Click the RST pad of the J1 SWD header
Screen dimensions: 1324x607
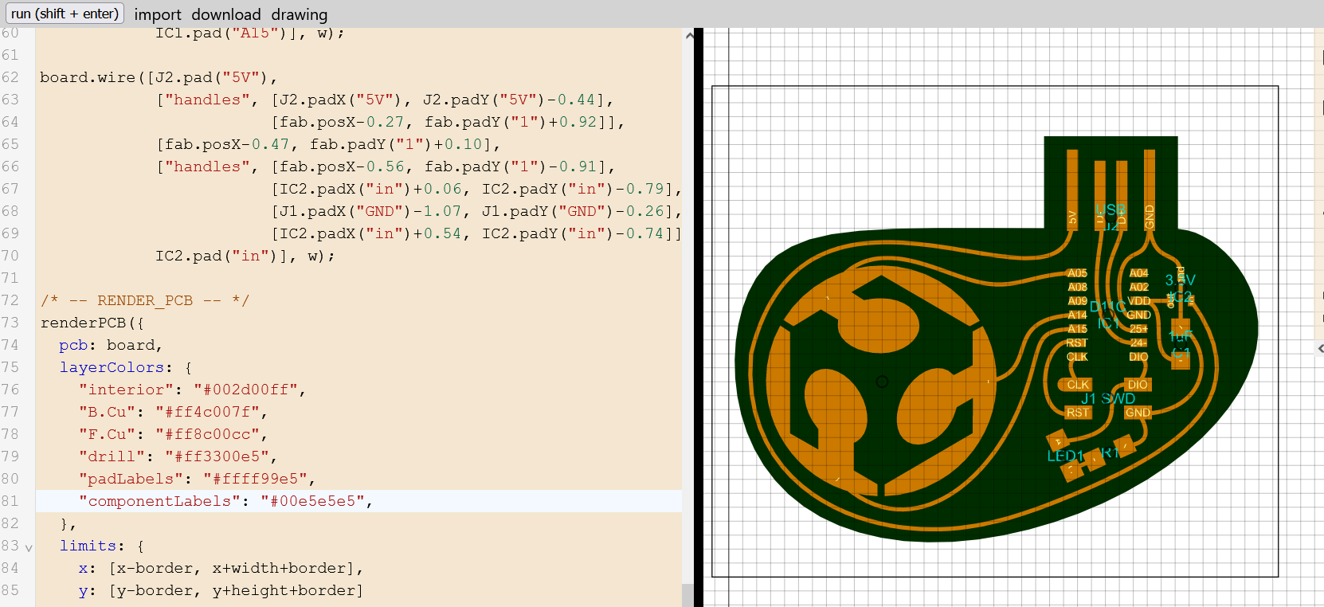tap(1078, 413)
